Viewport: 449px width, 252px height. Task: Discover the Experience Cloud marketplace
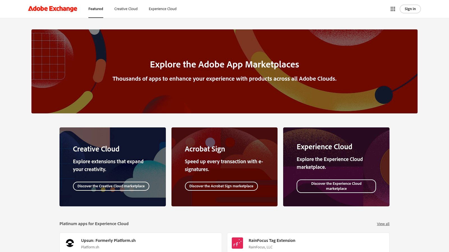pyautogui.click(x=336, y=186)
